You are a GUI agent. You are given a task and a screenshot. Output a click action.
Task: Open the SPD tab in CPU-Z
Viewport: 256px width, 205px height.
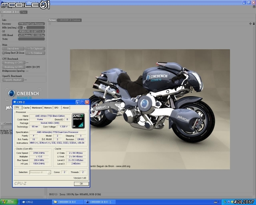tap(56, 108)
